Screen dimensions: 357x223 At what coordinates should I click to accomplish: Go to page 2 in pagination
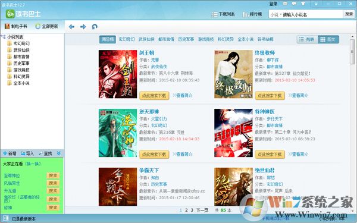[186, 211]
